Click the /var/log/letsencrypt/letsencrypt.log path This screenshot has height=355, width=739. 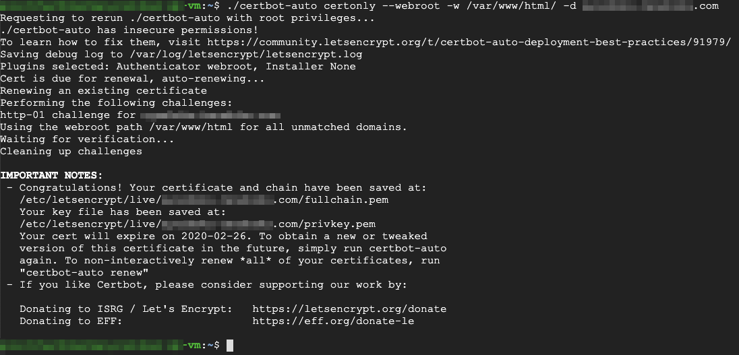coord(246,54)
